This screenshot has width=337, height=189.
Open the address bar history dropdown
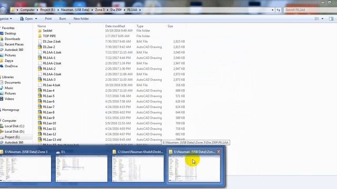(x=273, y=10)
